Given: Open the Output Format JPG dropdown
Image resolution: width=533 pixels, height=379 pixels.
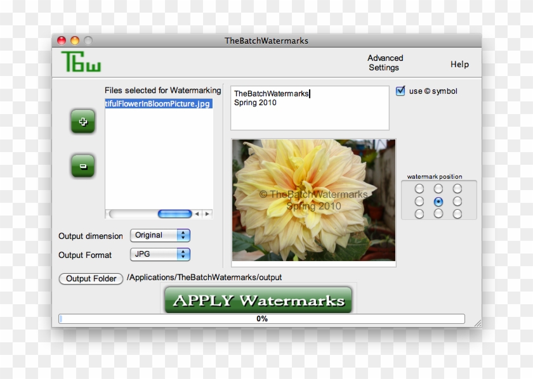Looking at the screenshot, I should 160,254.
